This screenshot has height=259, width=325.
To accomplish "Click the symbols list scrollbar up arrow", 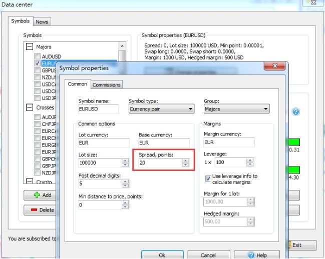I will click(122, 46).
